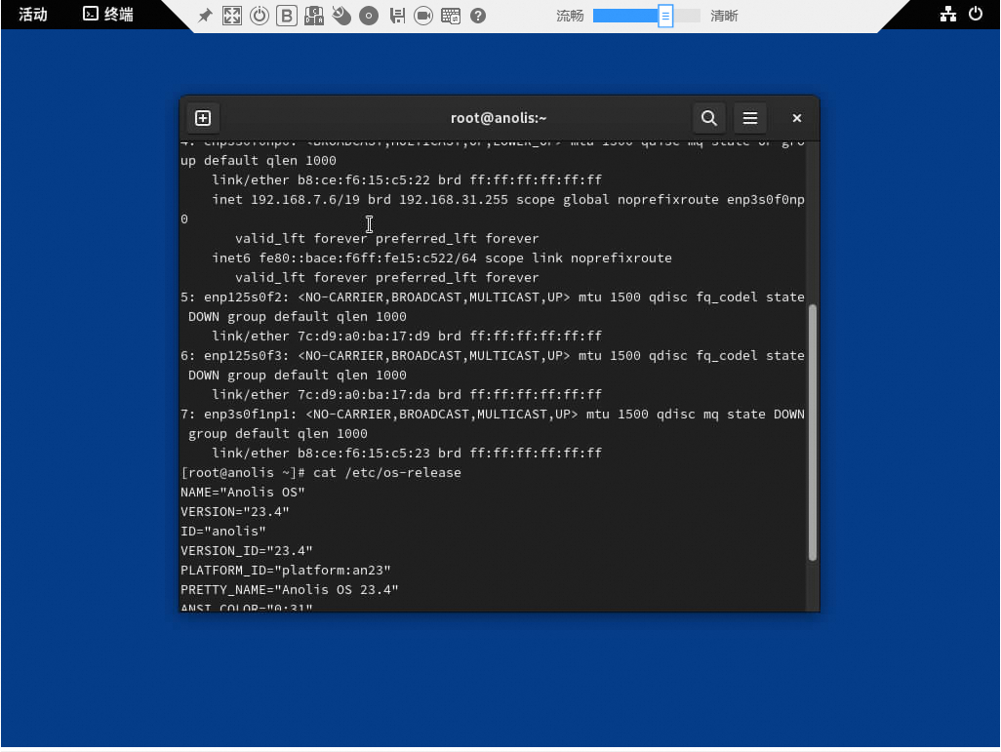Image resolution: width=1001 pixels, height=752 pixels.
Task: Open the virtual keyboard icon
Action: (x=451, y=16)
